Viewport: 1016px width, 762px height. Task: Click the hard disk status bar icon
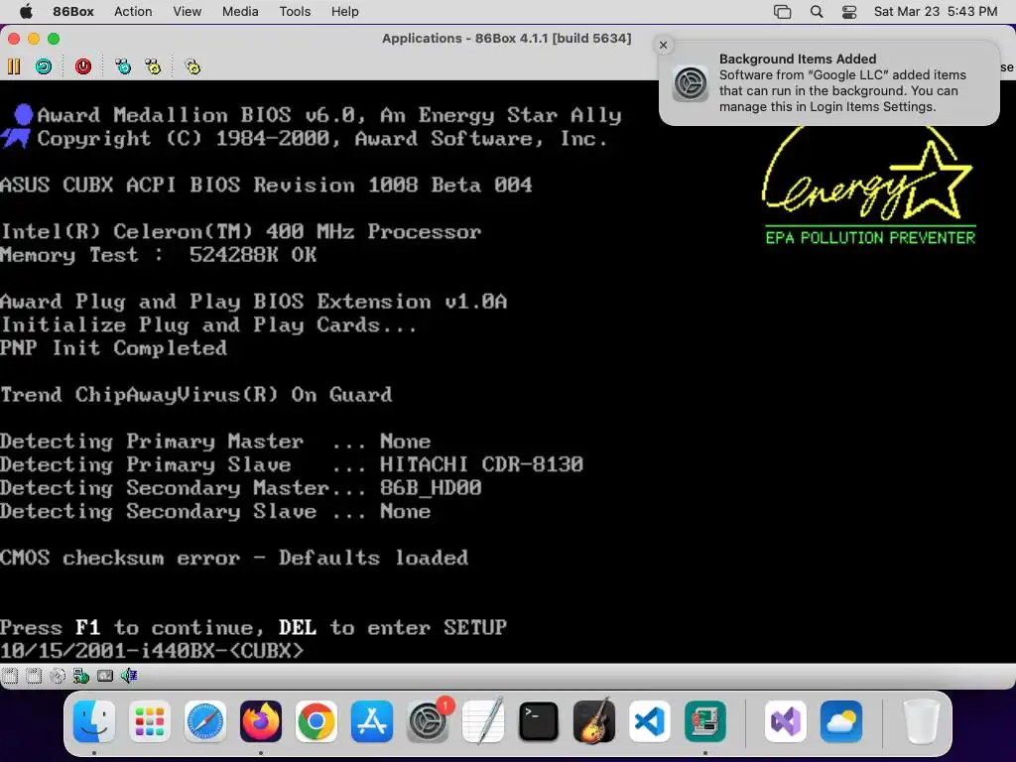[105, 676]
